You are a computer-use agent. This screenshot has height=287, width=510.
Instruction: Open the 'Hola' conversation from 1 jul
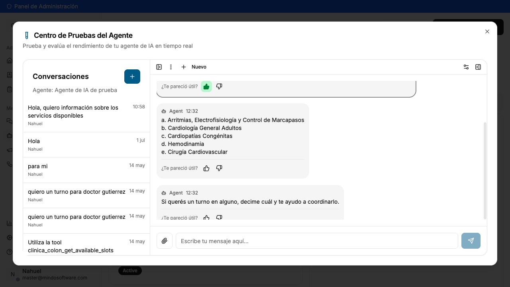(86, 145)
